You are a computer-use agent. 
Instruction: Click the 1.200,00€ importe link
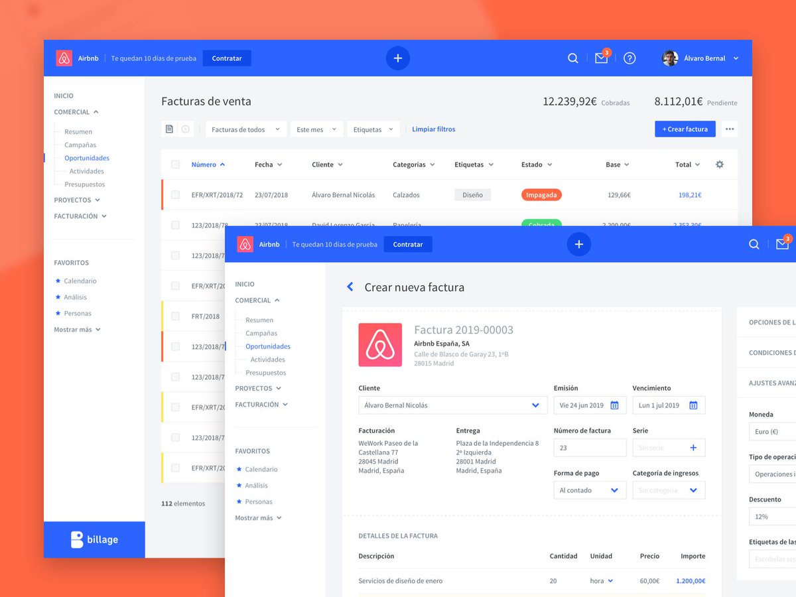(691, 581)
